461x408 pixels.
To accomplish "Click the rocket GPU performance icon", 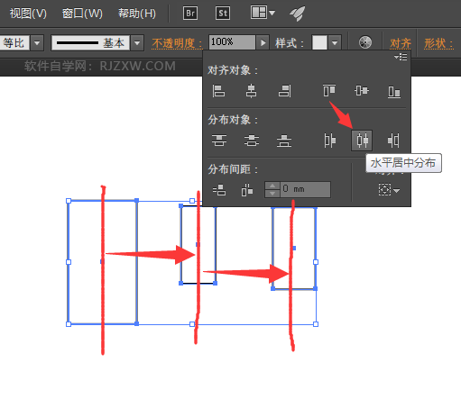I will pos(298,14).
